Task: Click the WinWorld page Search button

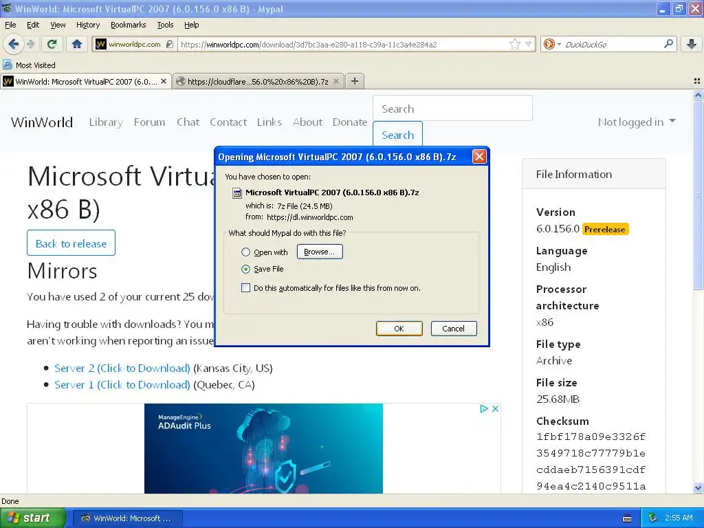Action: point(398,134)
